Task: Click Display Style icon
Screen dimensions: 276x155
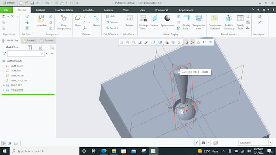Action: click(186, 18)
